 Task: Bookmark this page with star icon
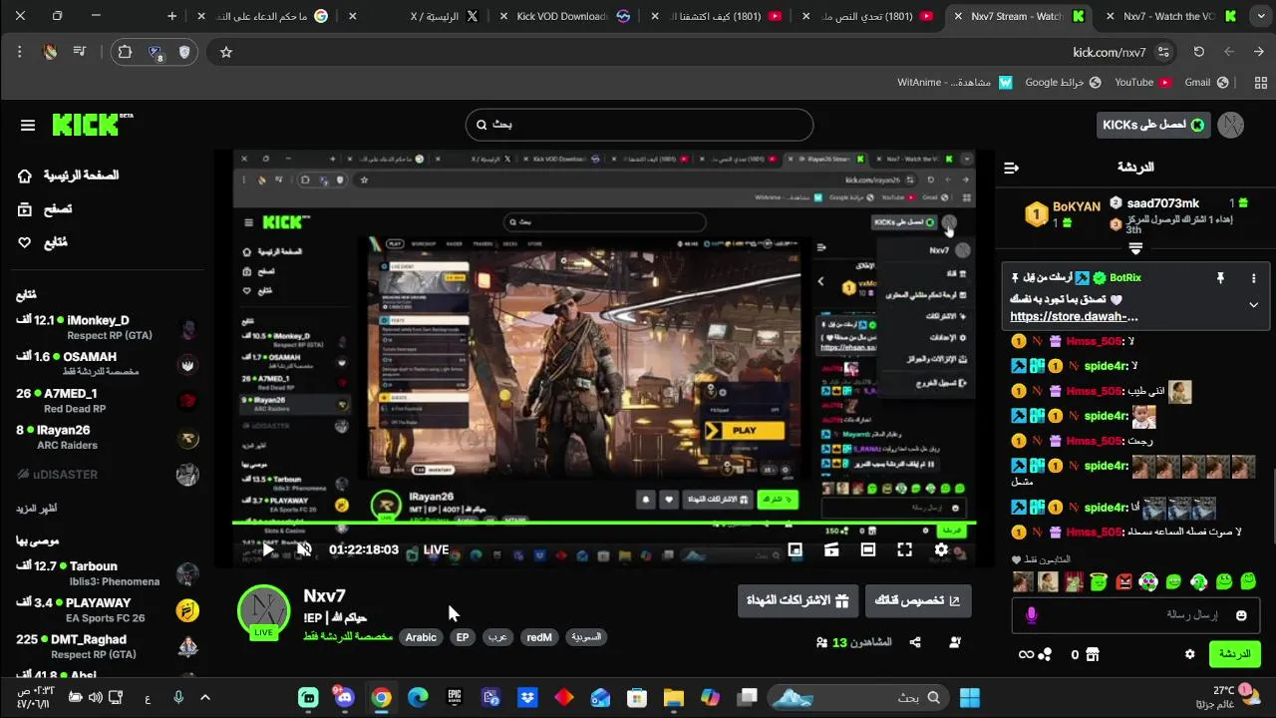click(x=226, y=52)
